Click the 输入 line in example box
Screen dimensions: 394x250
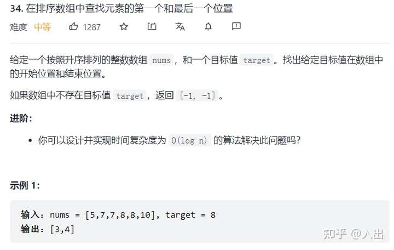[x=118, y=215]
